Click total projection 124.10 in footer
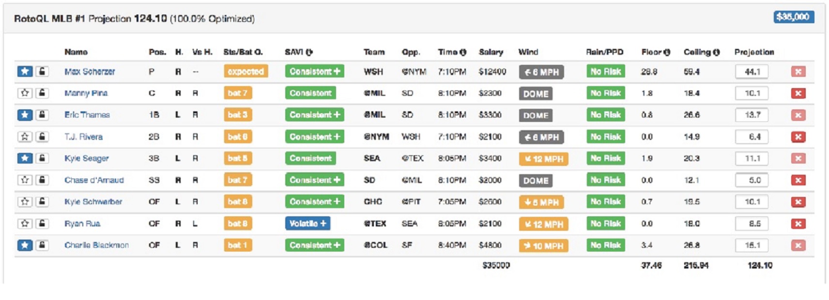829x300 pixels. click(760, 265)
